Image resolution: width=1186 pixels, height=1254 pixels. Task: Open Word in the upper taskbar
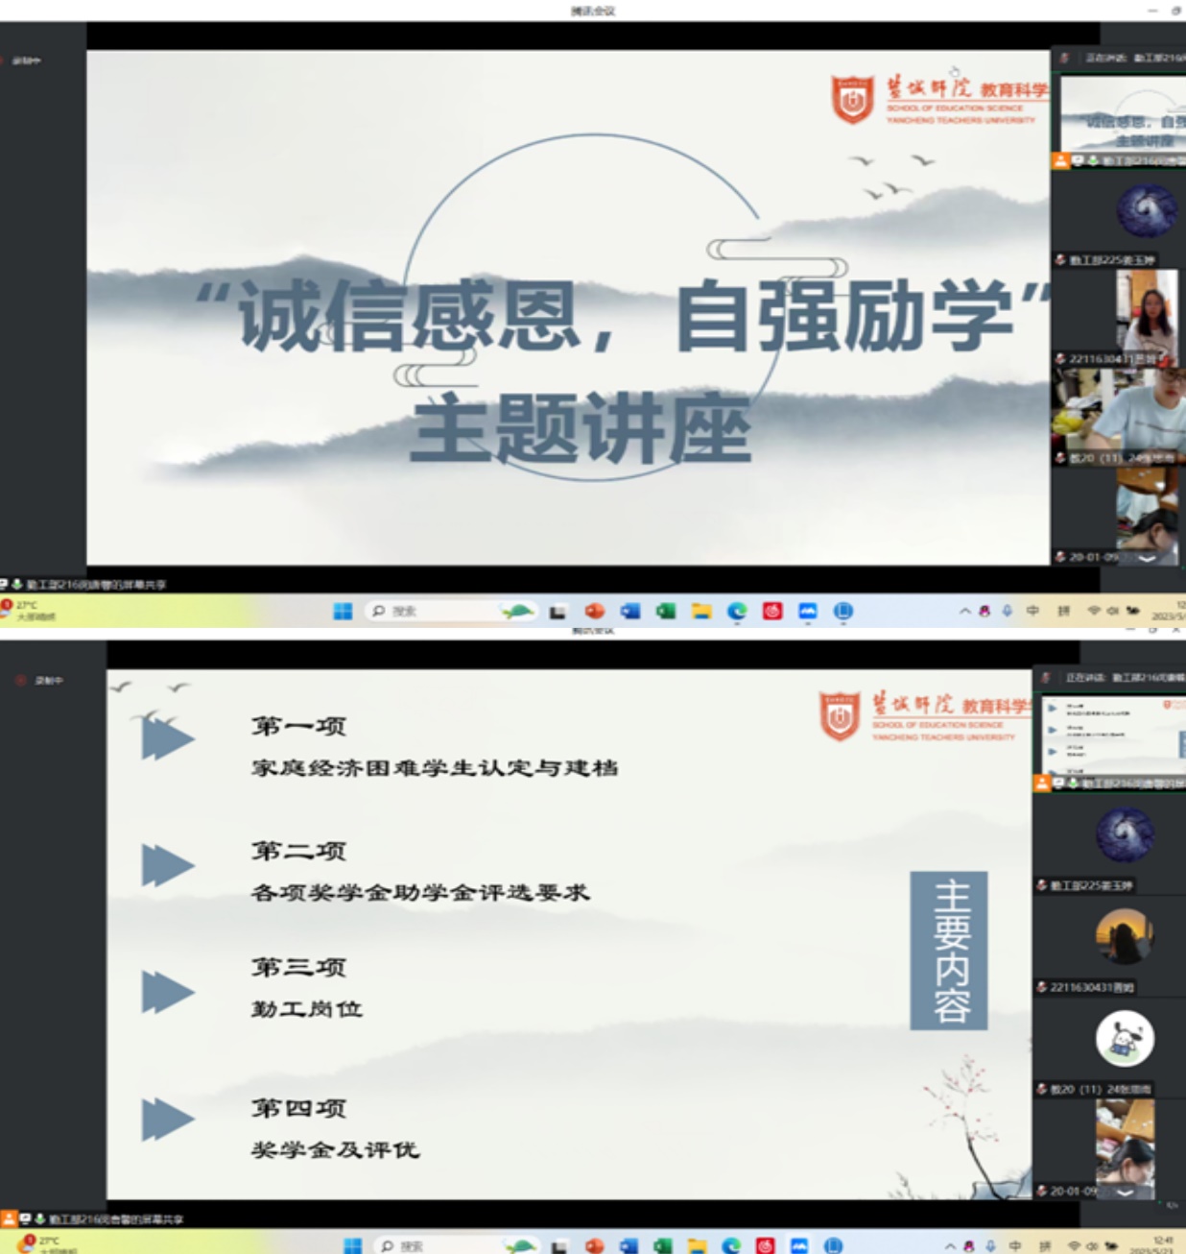click(630, 612)
